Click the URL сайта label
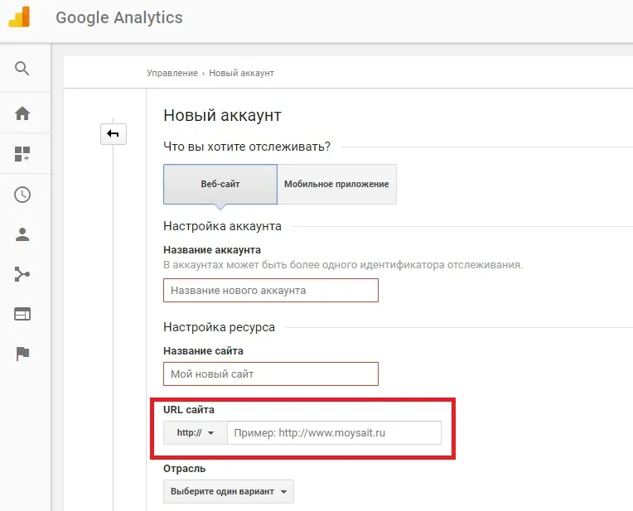This screenshot has width=633, height=511. 189,410
